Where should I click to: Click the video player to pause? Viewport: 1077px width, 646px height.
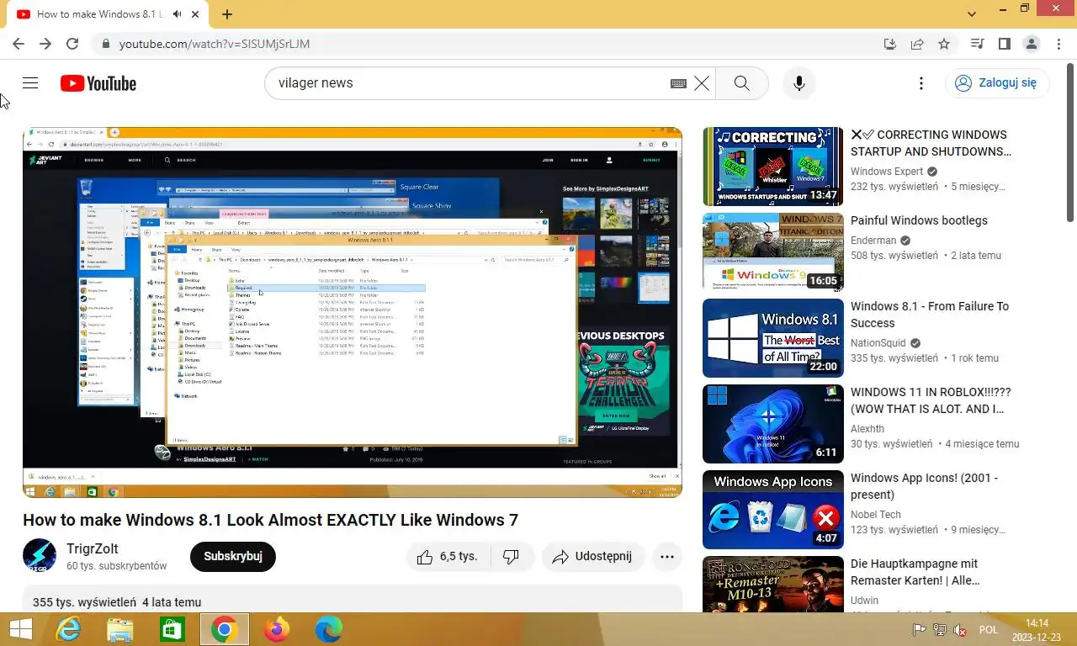352,312
